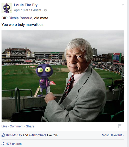Open the April 10 post timestamp
129x147 pixels.
pyautogui.click(x=28, y=10)
